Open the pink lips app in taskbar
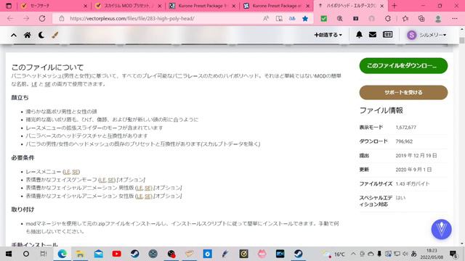This screenshot has height=261, width=465. 262,254
